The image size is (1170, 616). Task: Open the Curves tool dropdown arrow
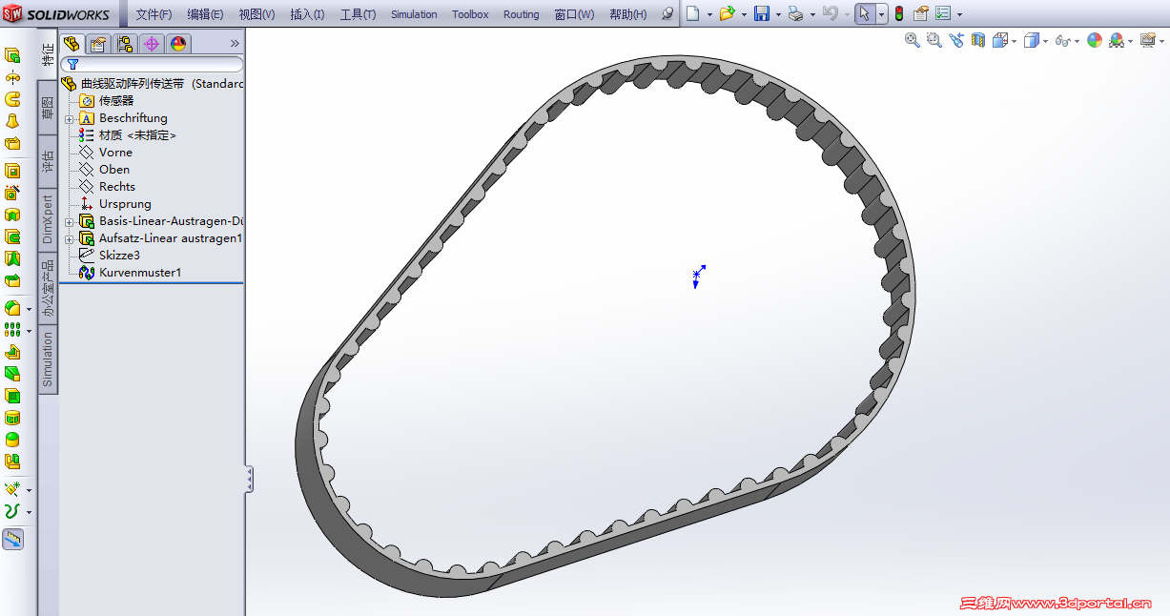click(x=29, y=512)
